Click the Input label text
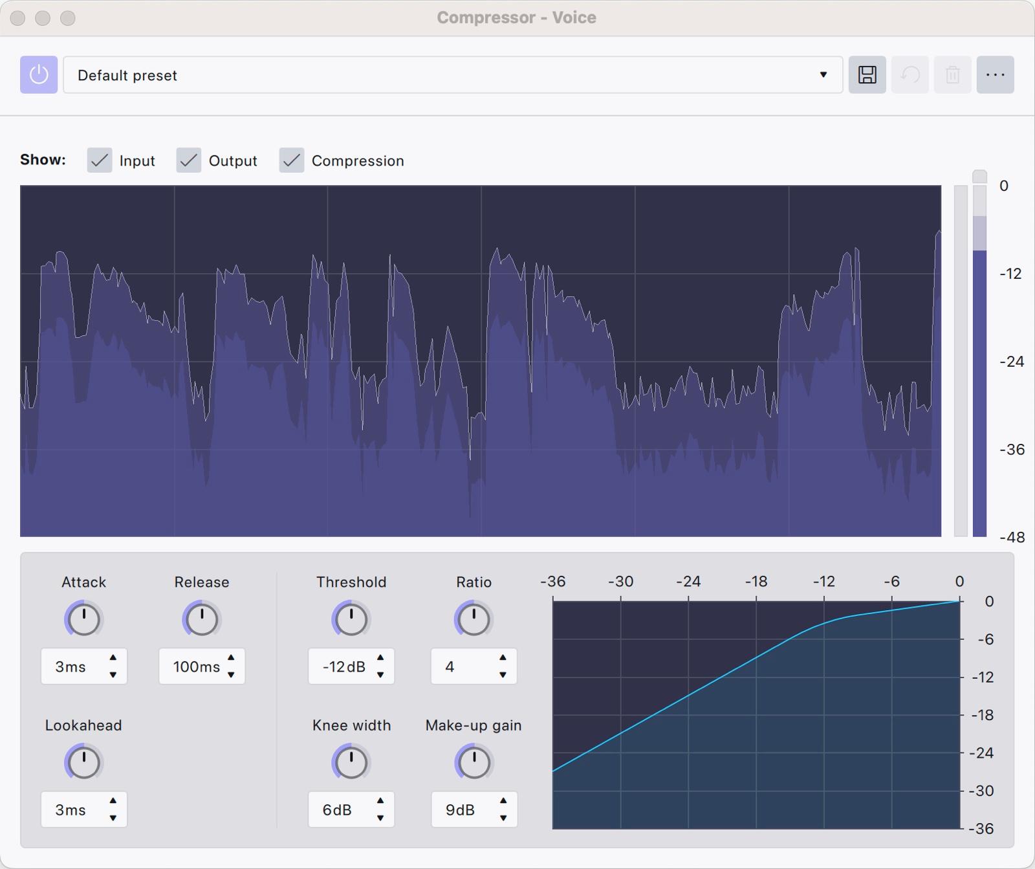This screenshot has height=869, width=1035. click(137, 160)
